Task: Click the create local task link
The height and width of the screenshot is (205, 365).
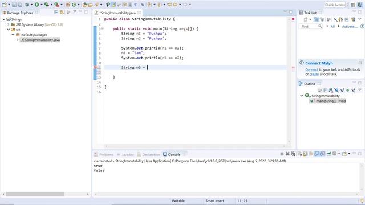Action: click(x=314, y=75)
